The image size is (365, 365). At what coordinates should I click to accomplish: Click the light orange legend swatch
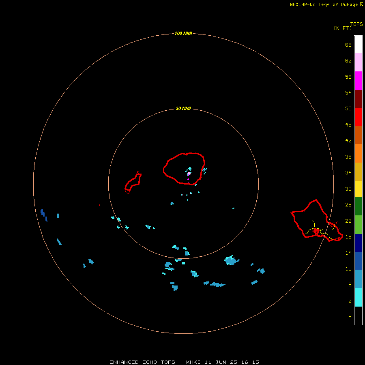[x=358, y=153]
